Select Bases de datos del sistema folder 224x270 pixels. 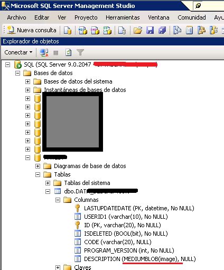point(78,81)
